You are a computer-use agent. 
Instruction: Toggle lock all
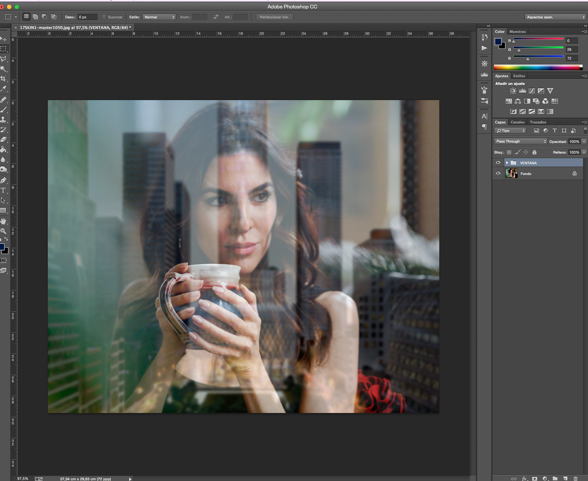coord(534,152)
